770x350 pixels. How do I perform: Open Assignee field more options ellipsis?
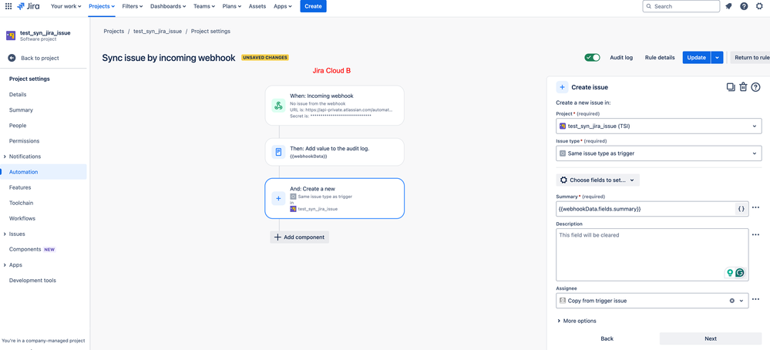756,299
